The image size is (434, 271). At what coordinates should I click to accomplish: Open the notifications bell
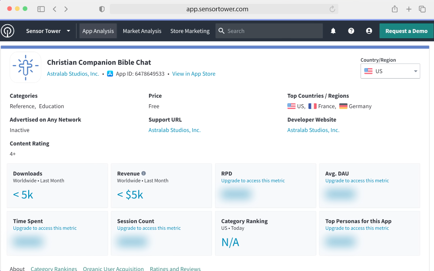point(333,31)
